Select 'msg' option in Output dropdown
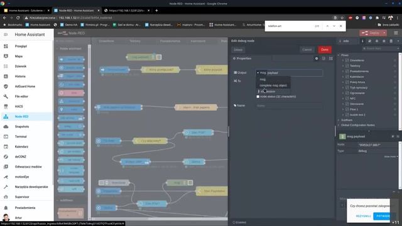The image size is (402, 226). [273, 80]
